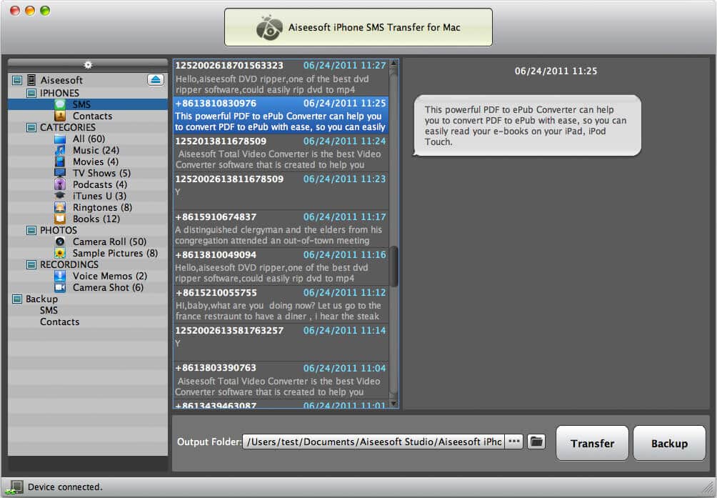Select message from 1252002613811678509
The width and height of the screenshot is (717, 498).
click(x=281, y=191)
